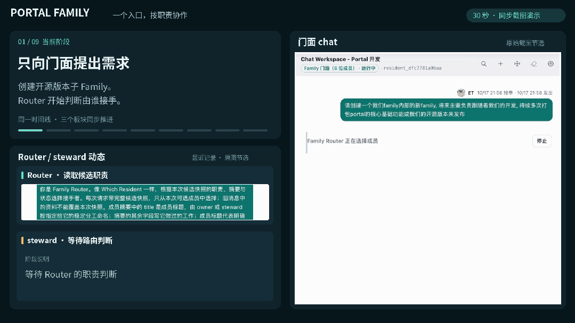Click the 阶段说明 label
This screenshot has height=323, width=575.
pyautogui.click(x=37, y=259)
